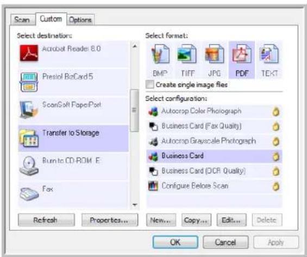Toggle lock on Autocrop Grayscale Photograph
Viewport: 307px width, 257px height.
pyautogui.click(x=276, y=141)
